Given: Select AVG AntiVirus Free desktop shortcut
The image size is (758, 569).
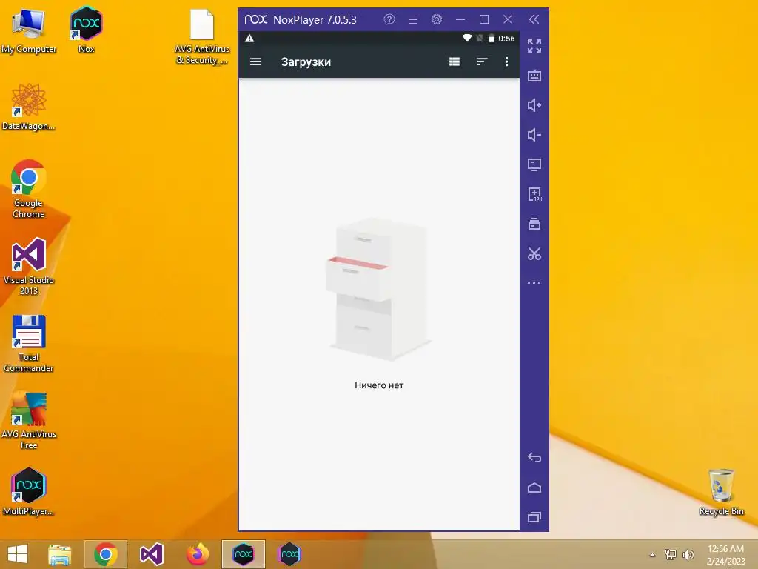Looking at the screenshot, I should [x=29, y=421].
